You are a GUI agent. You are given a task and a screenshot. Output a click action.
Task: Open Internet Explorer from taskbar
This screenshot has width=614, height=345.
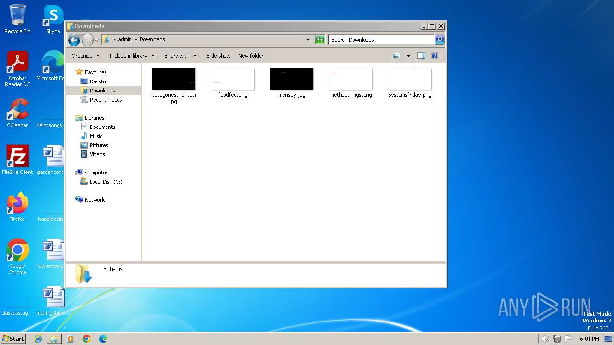pyautogui.click(x=38, y=339)
